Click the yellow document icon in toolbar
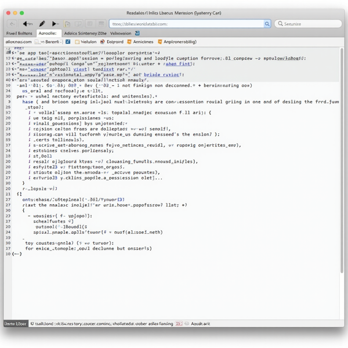348x348 pixels. [67, 24]
